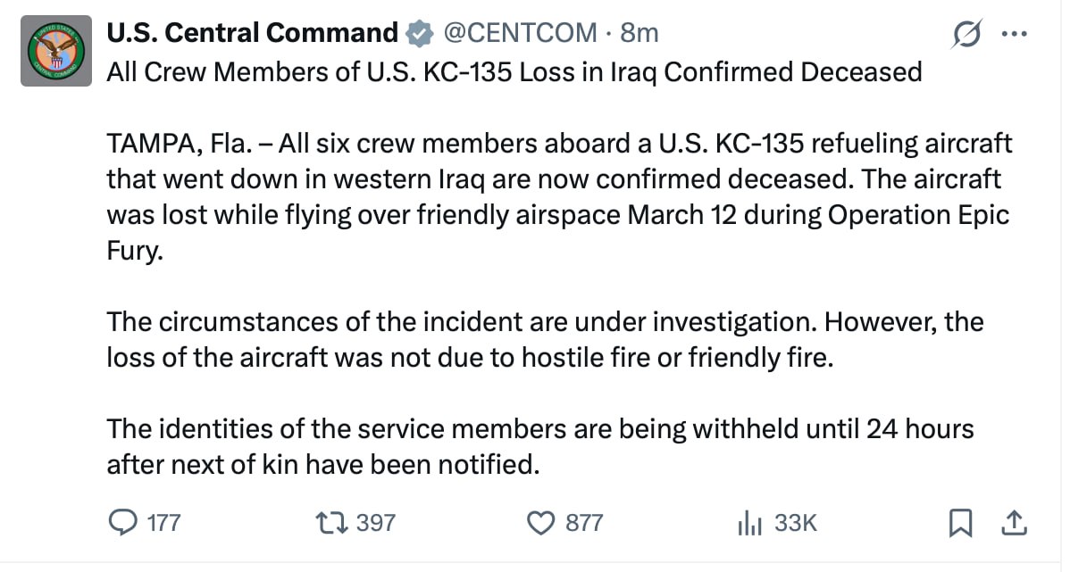The height and width of the screenshot is (572, 1070).
Task: Click the U.S. Central Command display name
Action: point(252,33)
